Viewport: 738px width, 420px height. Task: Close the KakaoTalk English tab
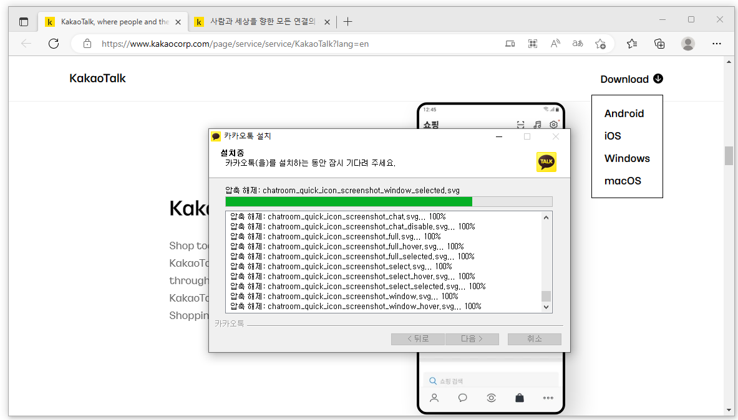click(178, 22)
